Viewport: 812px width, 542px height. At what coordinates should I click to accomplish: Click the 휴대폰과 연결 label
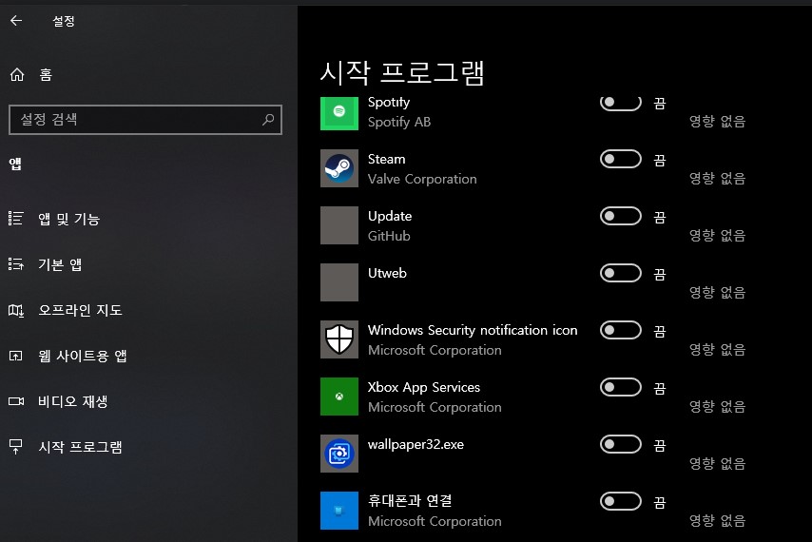click(410, 500)
